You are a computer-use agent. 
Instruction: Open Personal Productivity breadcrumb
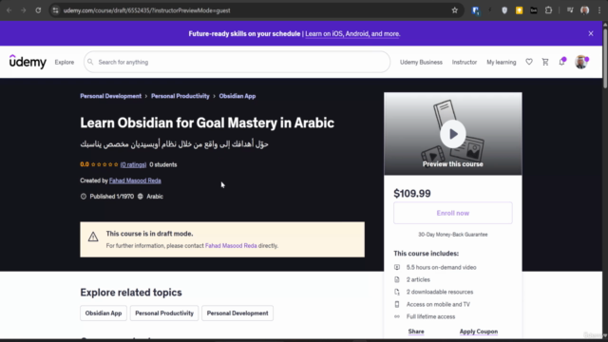tap(180, 96)
